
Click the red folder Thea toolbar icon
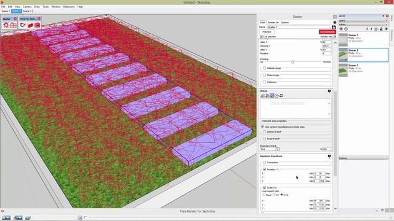tap(30, 25)
